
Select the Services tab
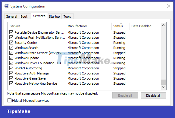click(39, 16)
